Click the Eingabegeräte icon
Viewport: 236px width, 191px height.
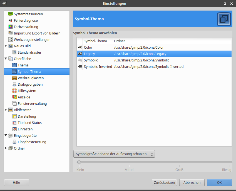(11, 135)
